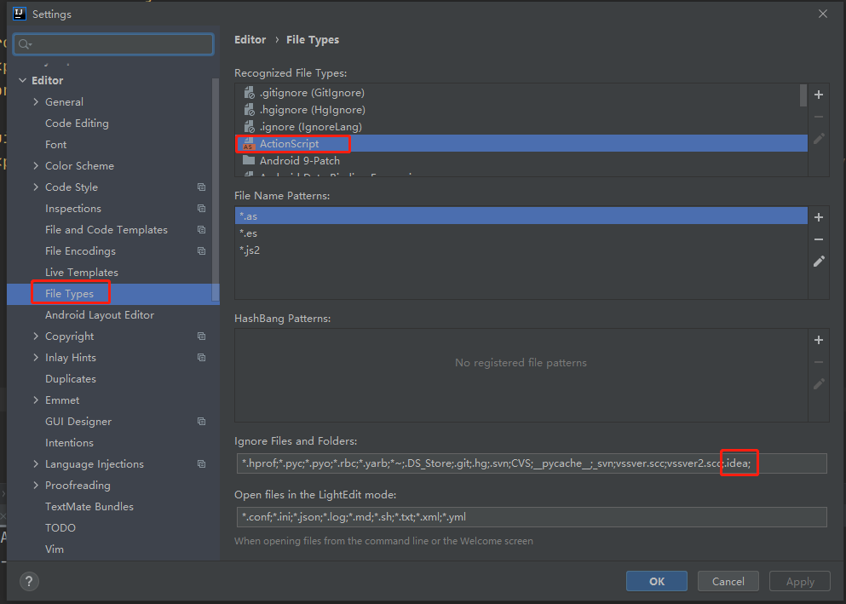Viewport: 846px width, 604px height.
Task: Click the IntelliJ logo in the title bar
Action: click(20, 14)
